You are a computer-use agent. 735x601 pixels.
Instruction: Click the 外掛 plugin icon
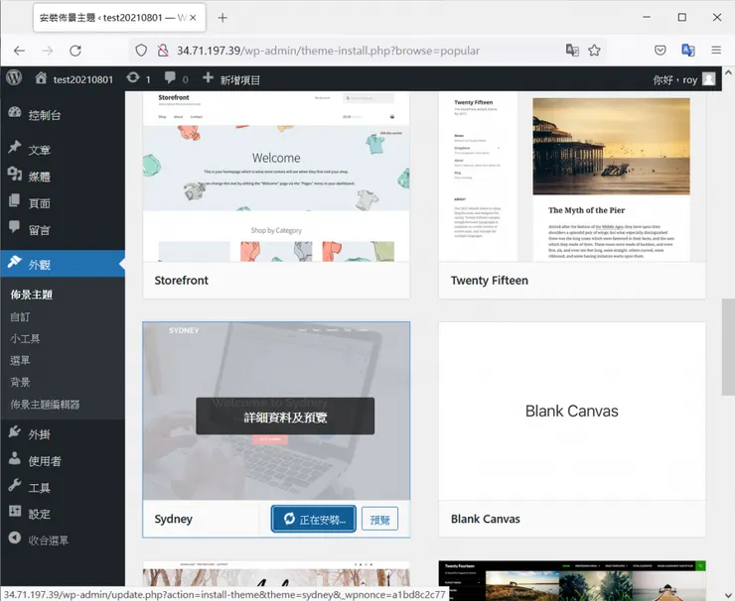pos(15,431)
